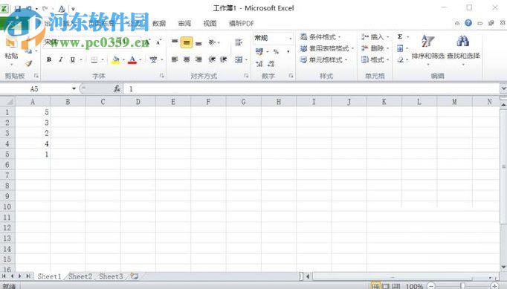Insert a new worksheet tab

[135, 276]
